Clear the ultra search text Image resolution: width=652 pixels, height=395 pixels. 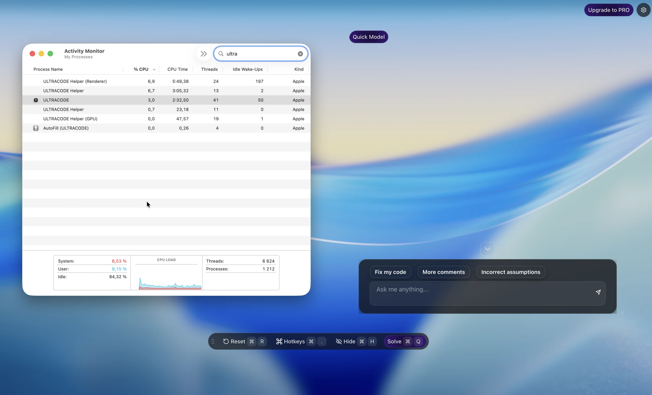point(300,54)
